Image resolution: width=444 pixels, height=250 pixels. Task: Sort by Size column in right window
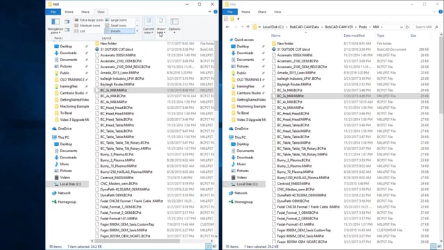[x=413, y=35]
